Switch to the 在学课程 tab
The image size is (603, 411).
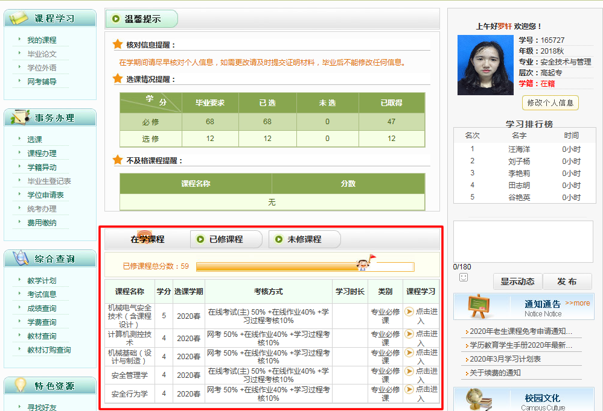point(147,239)
